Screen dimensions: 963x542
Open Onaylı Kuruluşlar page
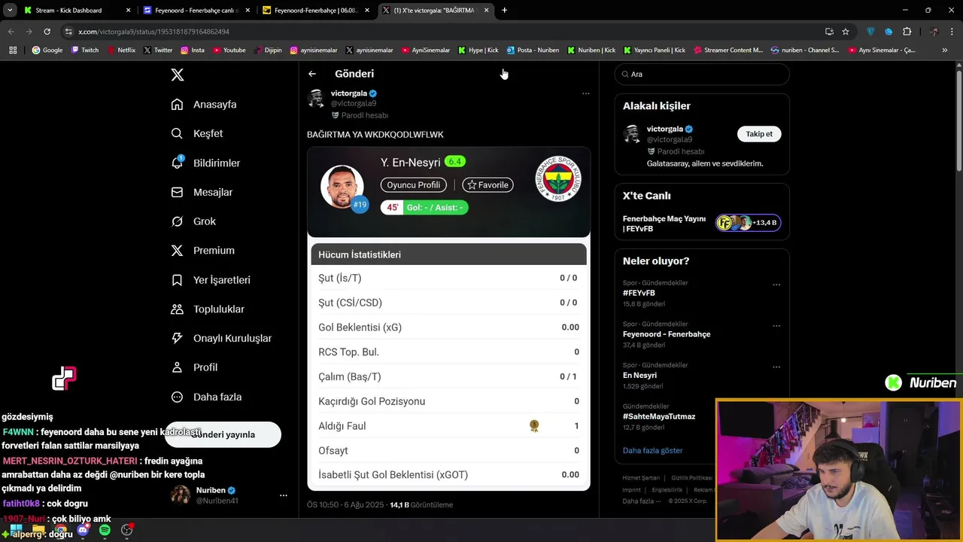click(221, 338)
